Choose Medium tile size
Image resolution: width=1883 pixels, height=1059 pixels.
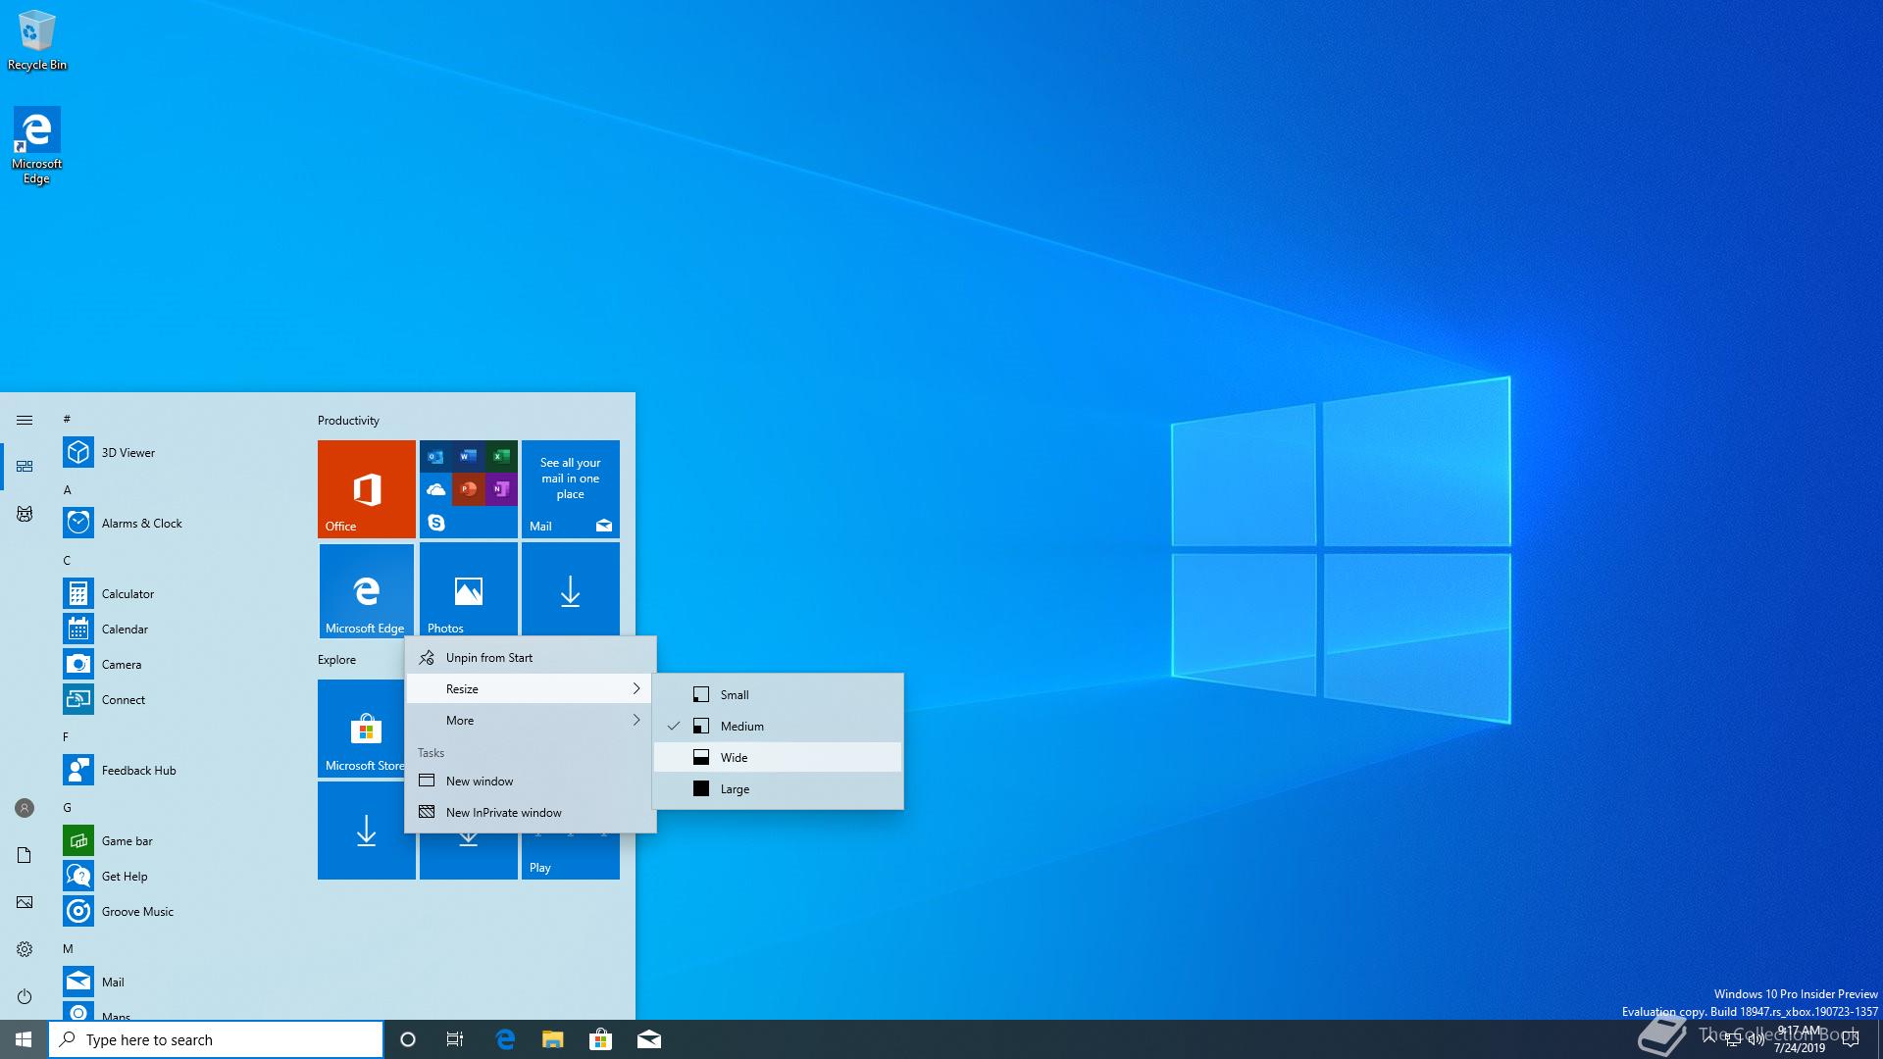click(778, 726)
